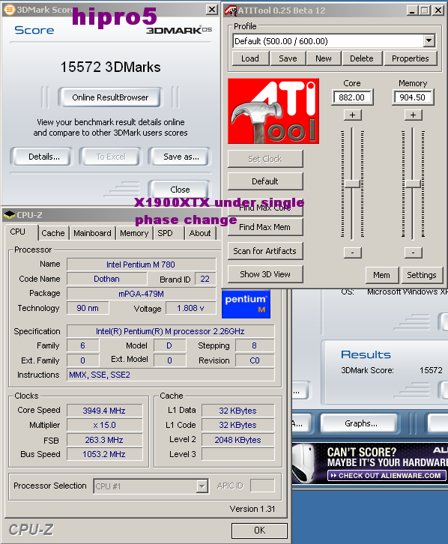Open profile Properties in ATITool
Viewport: 448px width, 544px height.
pyautogui.click(x=411, y=58)
